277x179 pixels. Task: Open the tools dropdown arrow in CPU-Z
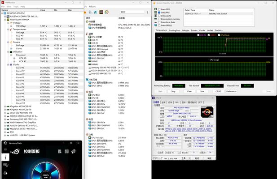tap(189, 158)
